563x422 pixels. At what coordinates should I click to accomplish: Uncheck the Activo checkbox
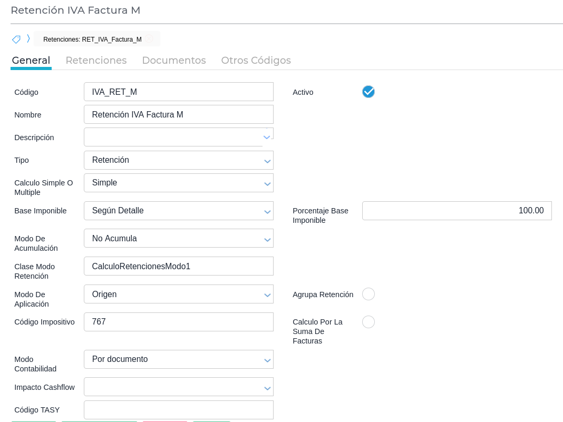point(368,92)
